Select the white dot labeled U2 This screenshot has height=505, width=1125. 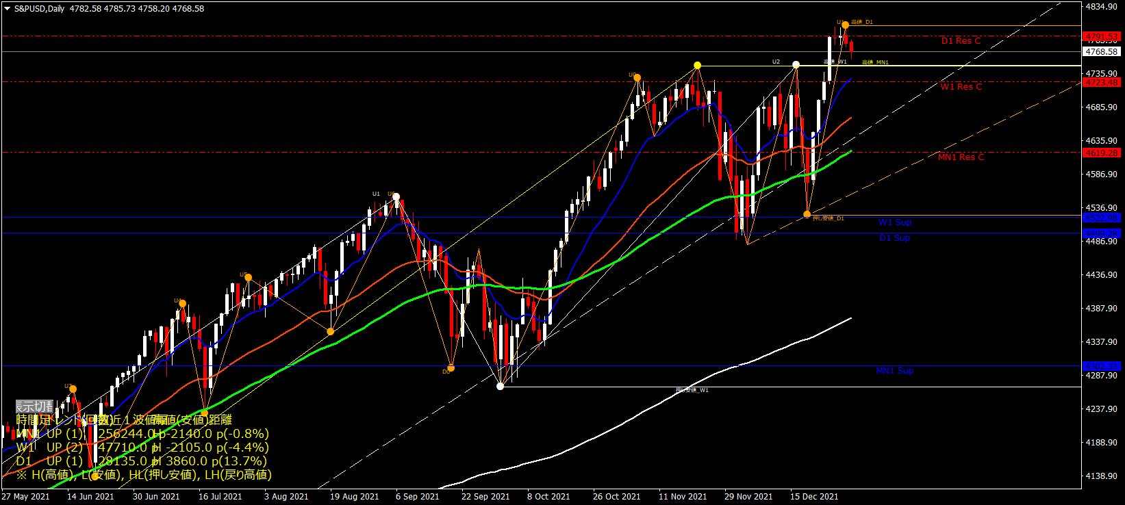tap(796, 65)
